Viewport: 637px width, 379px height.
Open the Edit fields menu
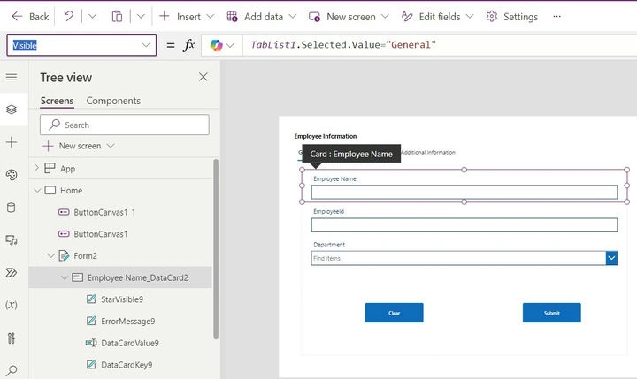tap(438, 17)
